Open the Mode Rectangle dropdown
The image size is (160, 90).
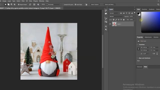point(53,4)
